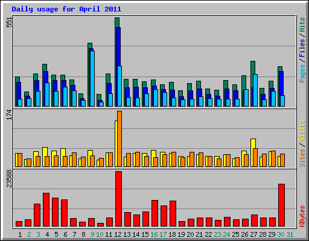Click day 13 on the x-axis

pyautogui.click(x=127, y=234)
